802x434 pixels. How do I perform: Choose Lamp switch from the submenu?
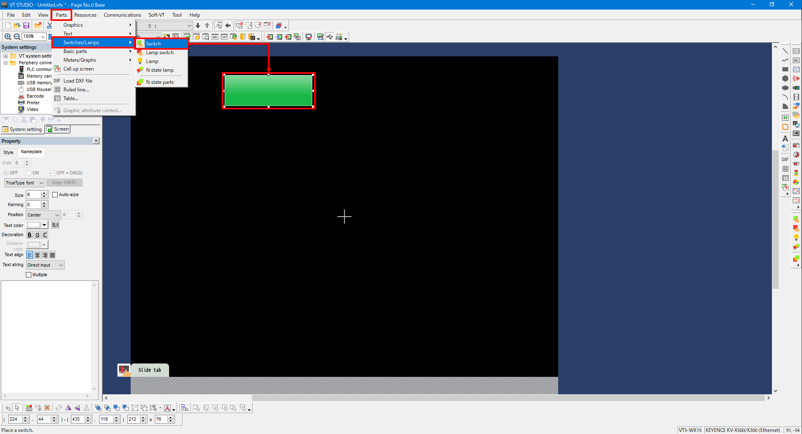point(159,53)
